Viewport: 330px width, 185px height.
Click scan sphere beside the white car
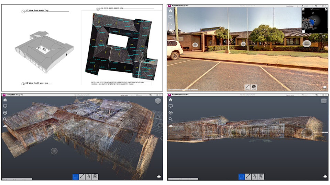pos(195,45)
